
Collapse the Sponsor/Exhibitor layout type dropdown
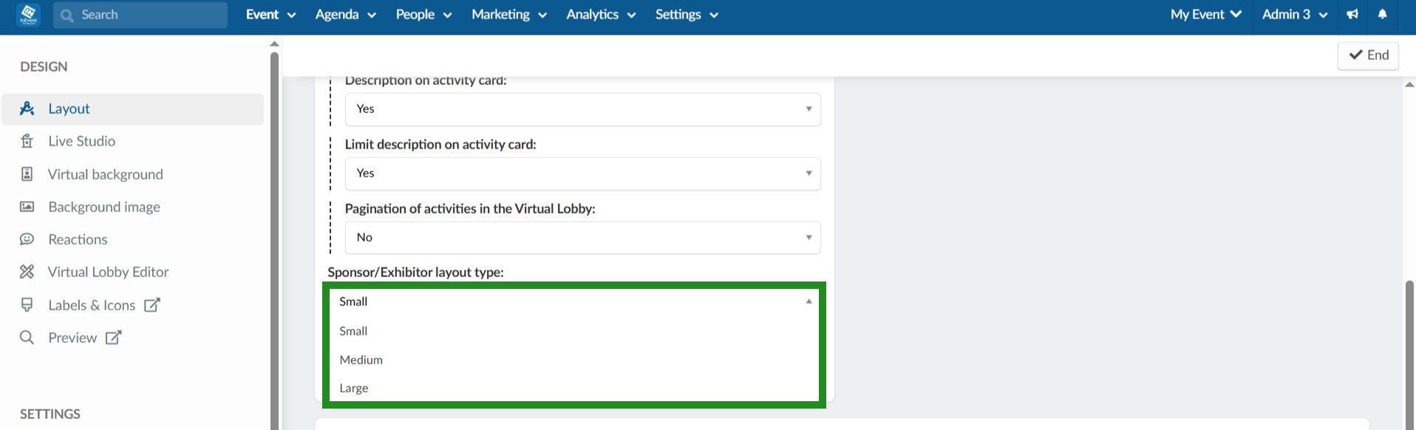[x=574, y=301]
